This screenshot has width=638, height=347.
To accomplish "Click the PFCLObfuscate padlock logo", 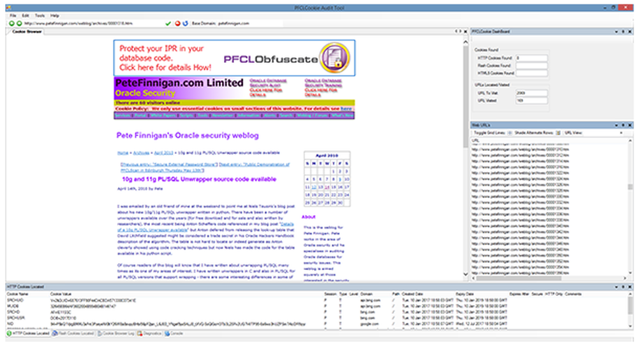I will click(334, 58).
